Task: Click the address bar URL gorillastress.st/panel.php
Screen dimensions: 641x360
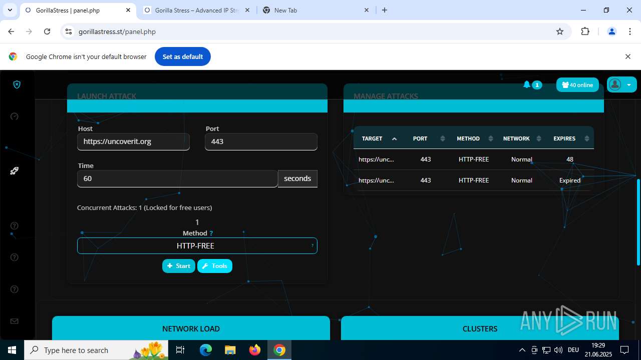Action: (x=117, y=31)
